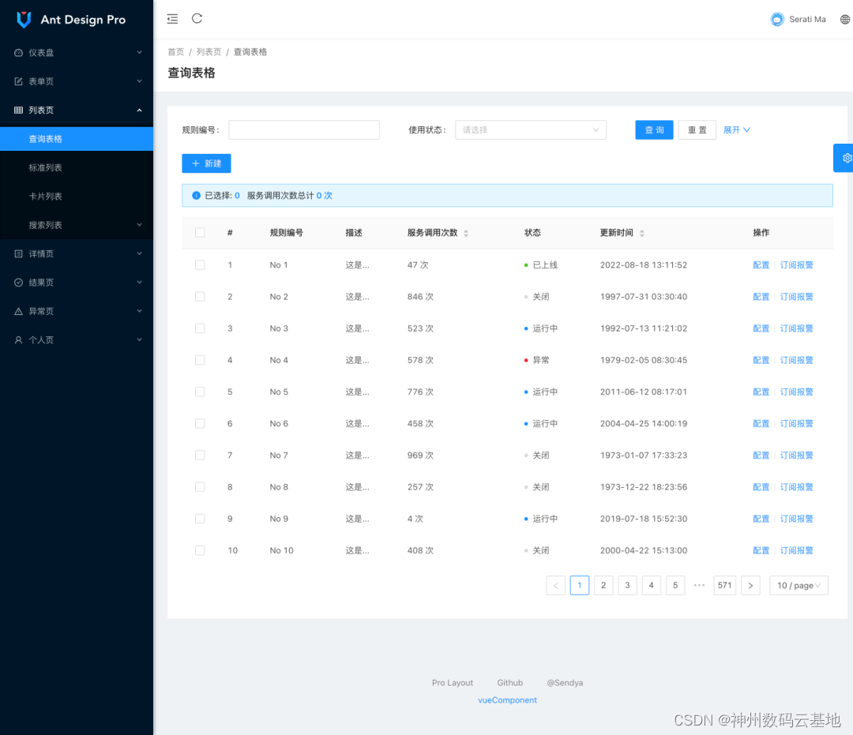Check the row No 2 checkbox
The height and width of the screenshot is (735, 853).
(x=200, y=297)
